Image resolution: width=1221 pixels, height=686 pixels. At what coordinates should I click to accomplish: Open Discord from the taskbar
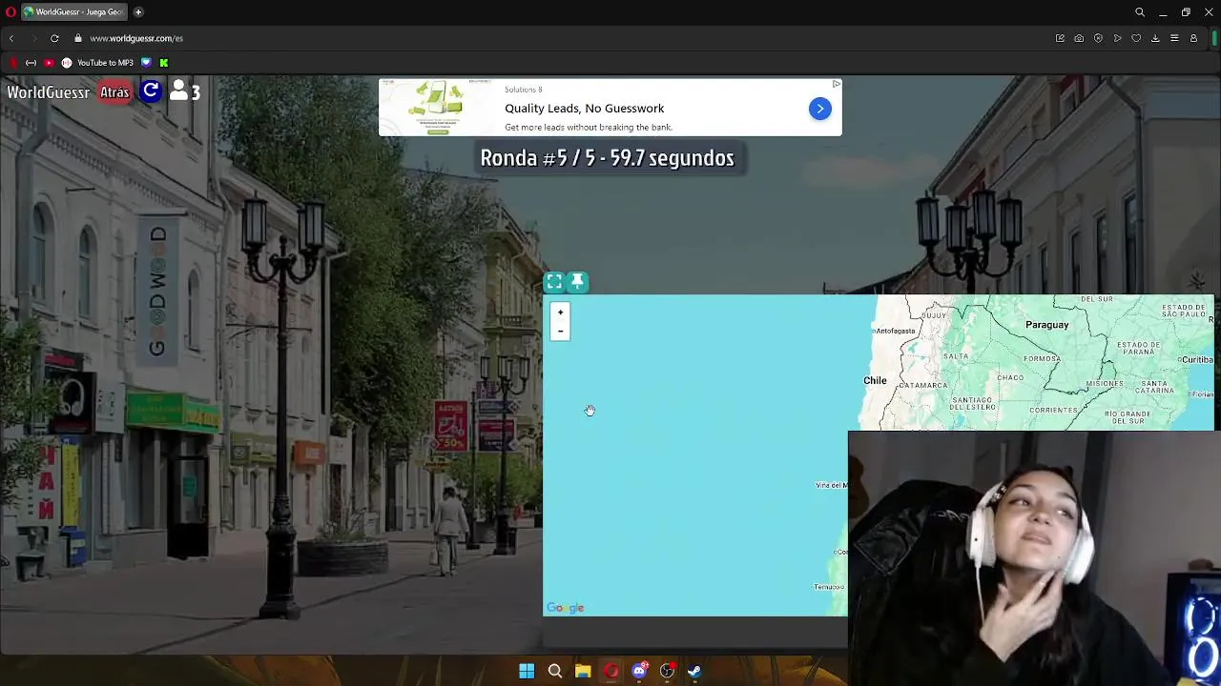pos(639,672)
